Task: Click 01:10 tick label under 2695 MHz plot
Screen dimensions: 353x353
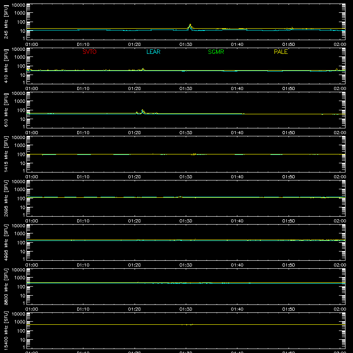Action: 83,221
